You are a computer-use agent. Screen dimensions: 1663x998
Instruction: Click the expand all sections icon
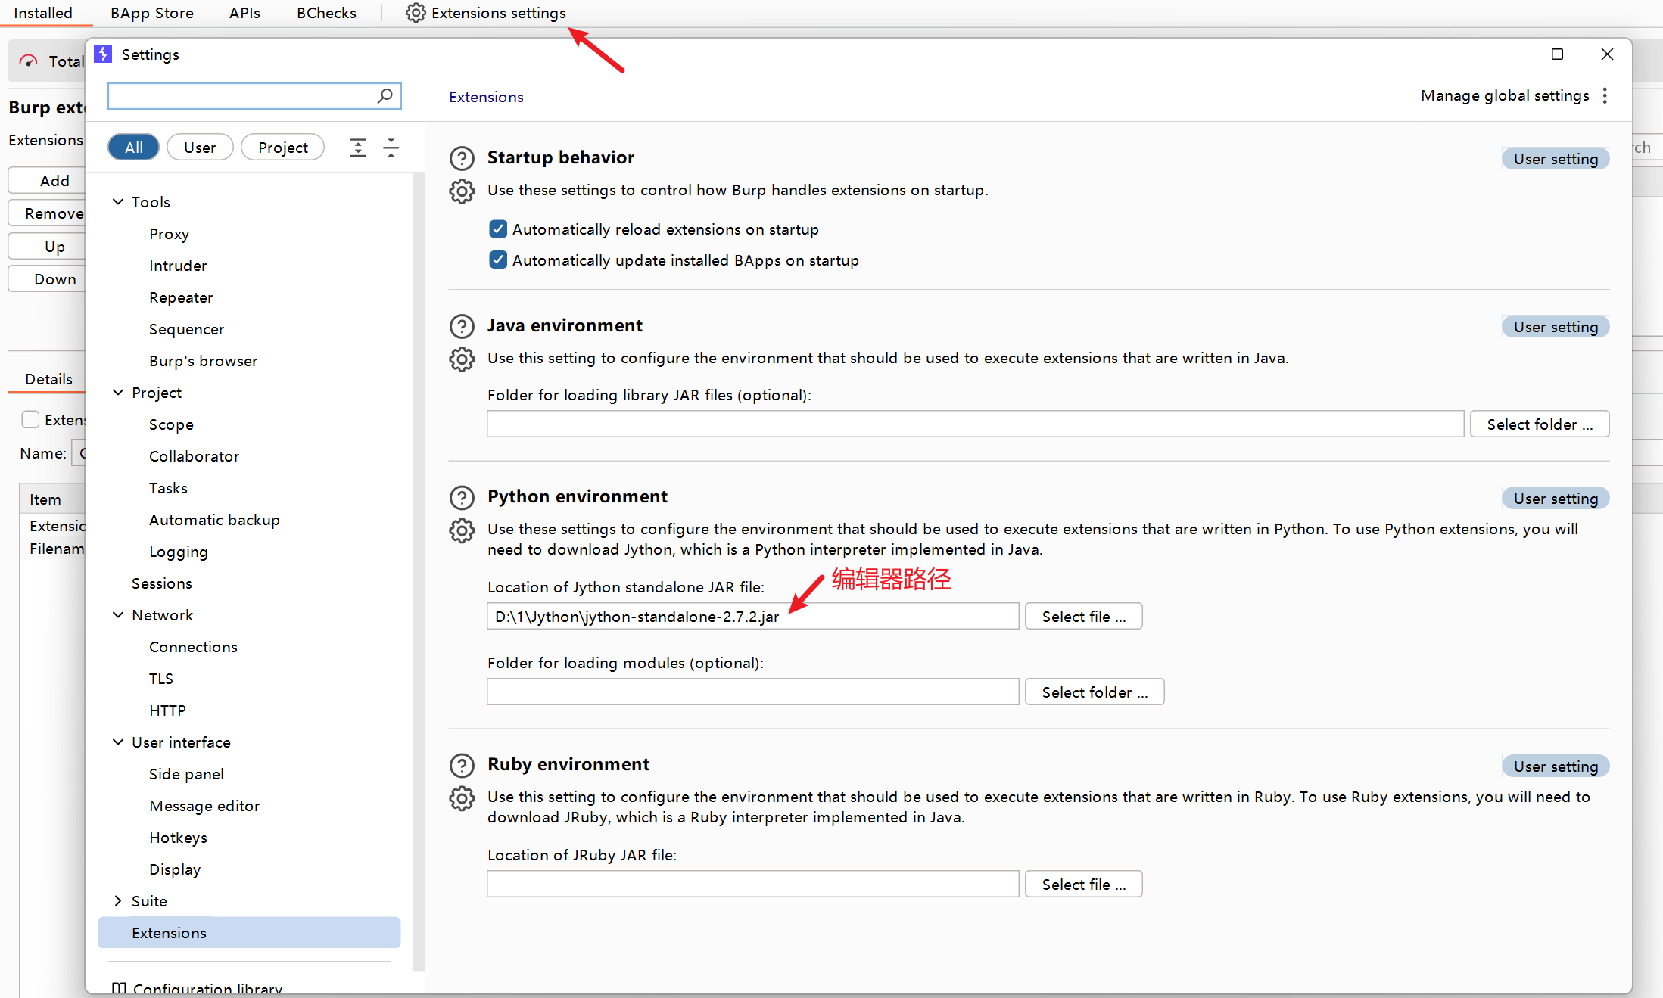[358, 148]
